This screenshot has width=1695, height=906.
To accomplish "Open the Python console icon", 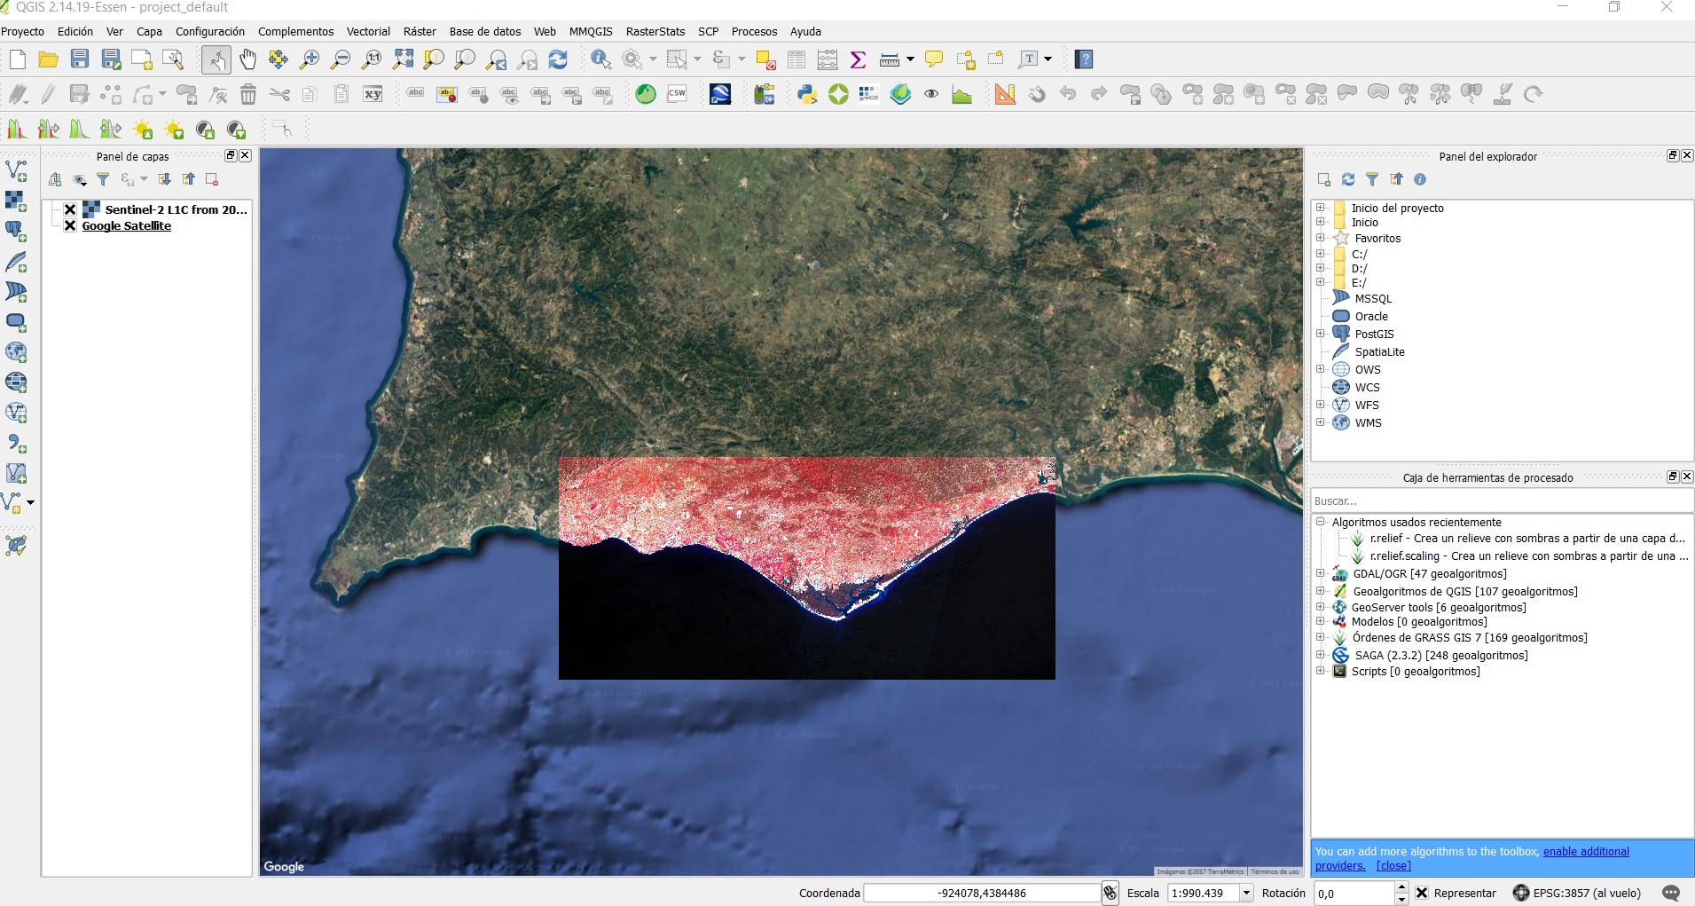I will (807, 94).
